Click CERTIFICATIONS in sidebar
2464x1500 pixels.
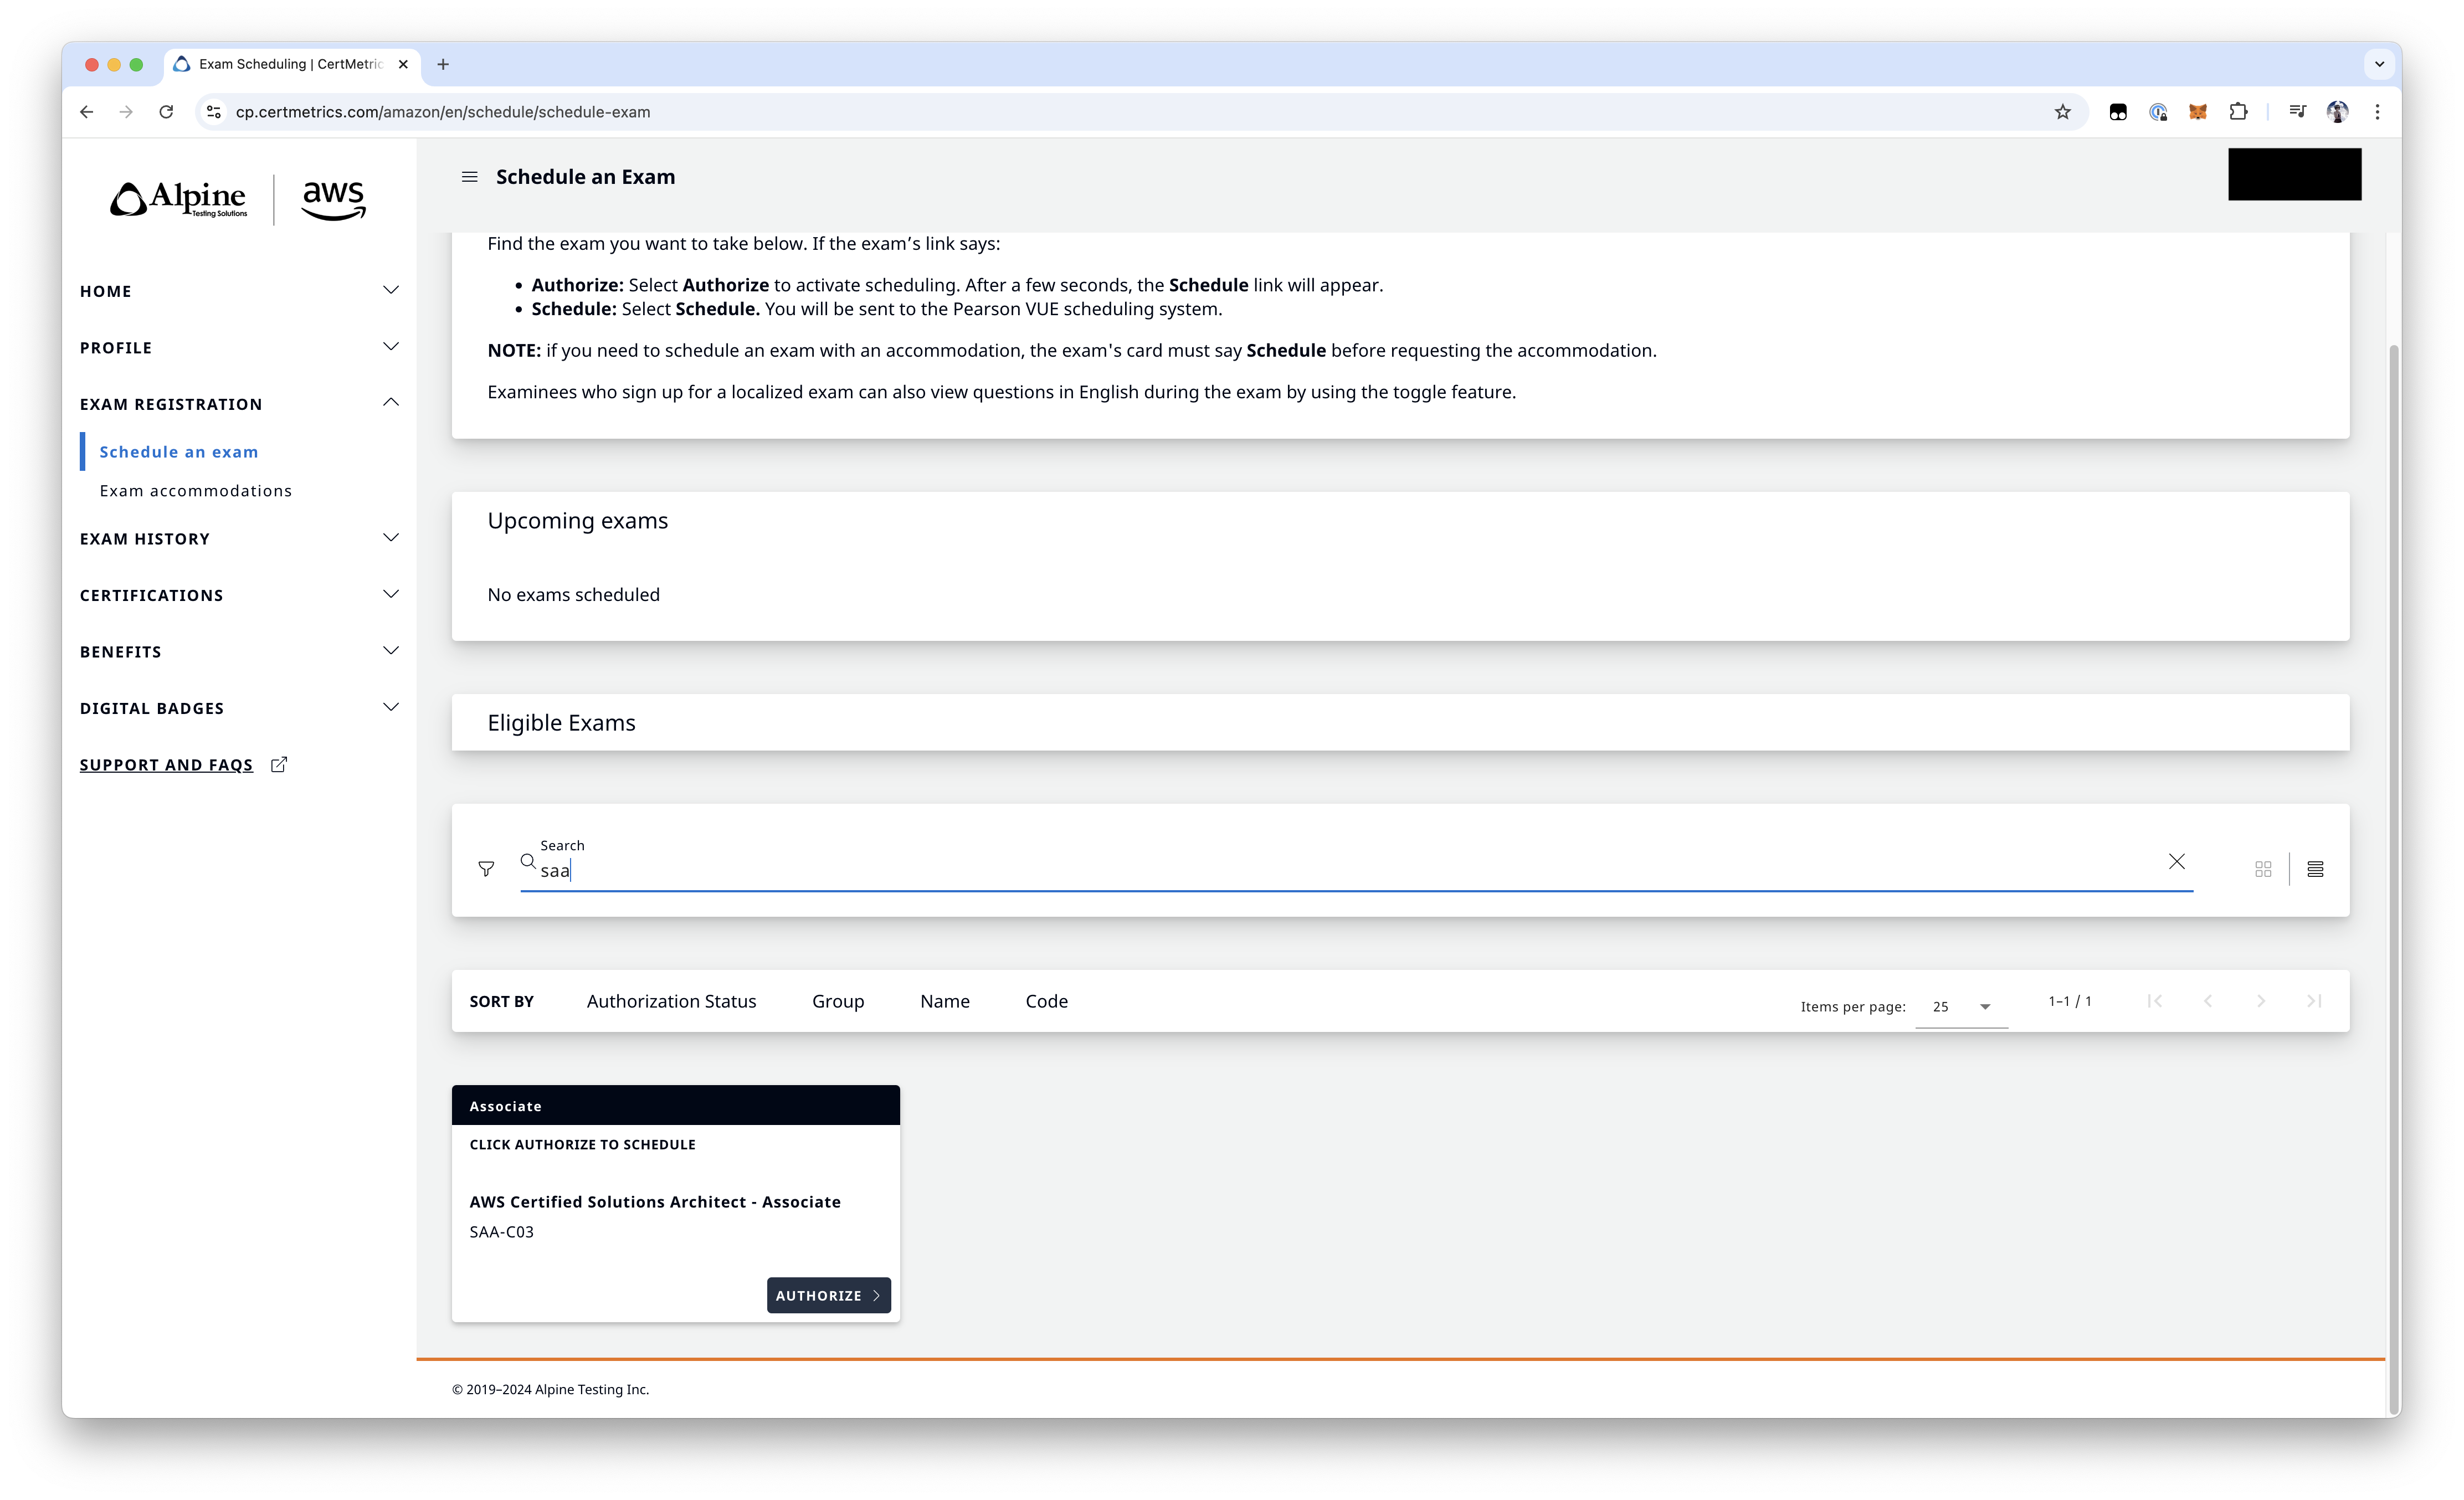[x=152, y=595]
